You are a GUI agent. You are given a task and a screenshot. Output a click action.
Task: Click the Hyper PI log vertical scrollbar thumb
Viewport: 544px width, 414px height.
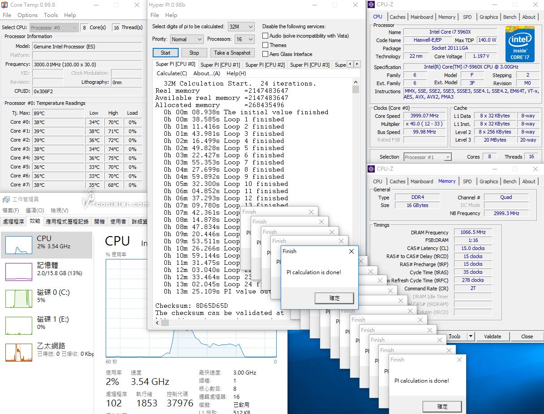click(x=356, y=90)
